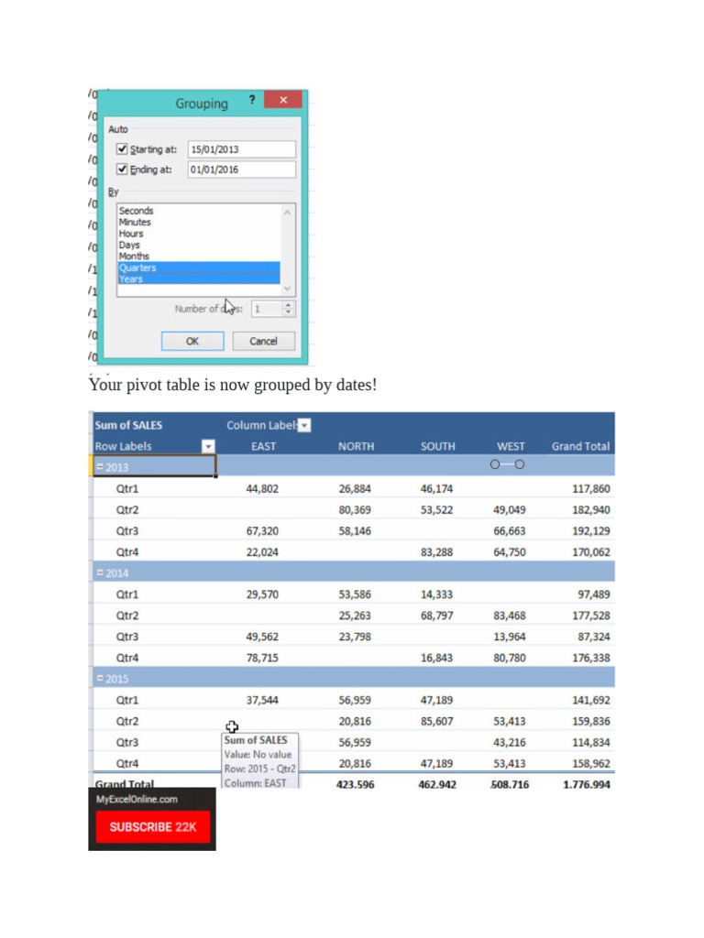Image resolution: width=704 pixels, height=938 pixels.
Task: Select 2013 Qtr3 EAST value 67,320
Action: 262,531
